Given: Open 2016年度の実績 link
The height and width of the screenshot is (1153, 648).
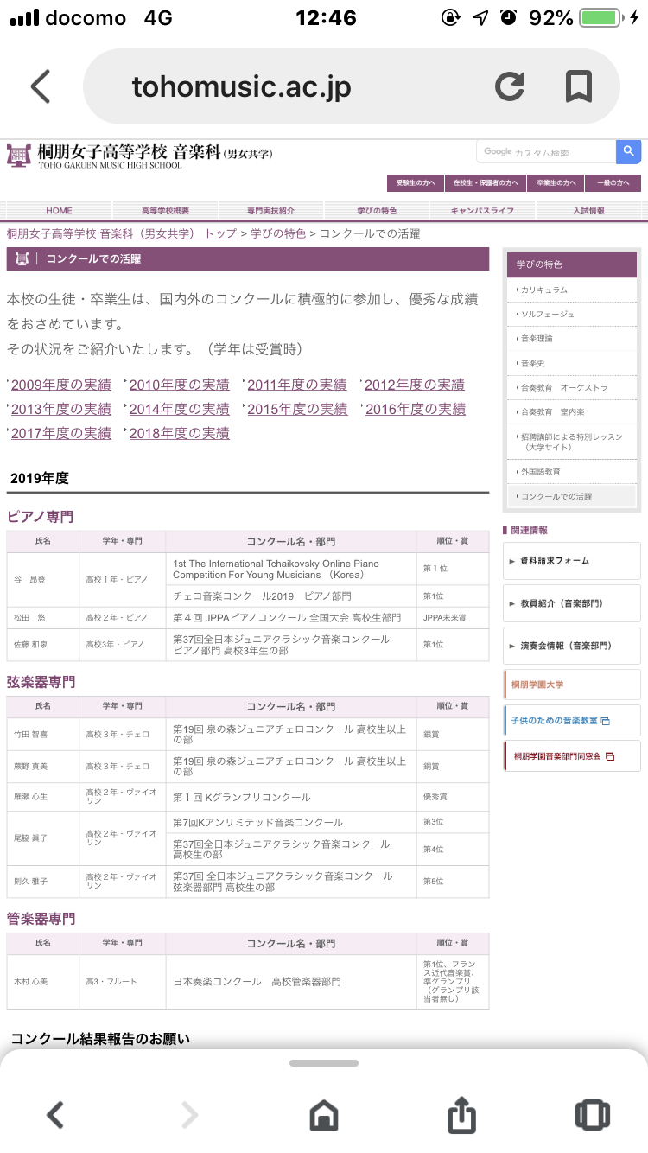Looking at the screenshot, I should (x=416, y=409).
